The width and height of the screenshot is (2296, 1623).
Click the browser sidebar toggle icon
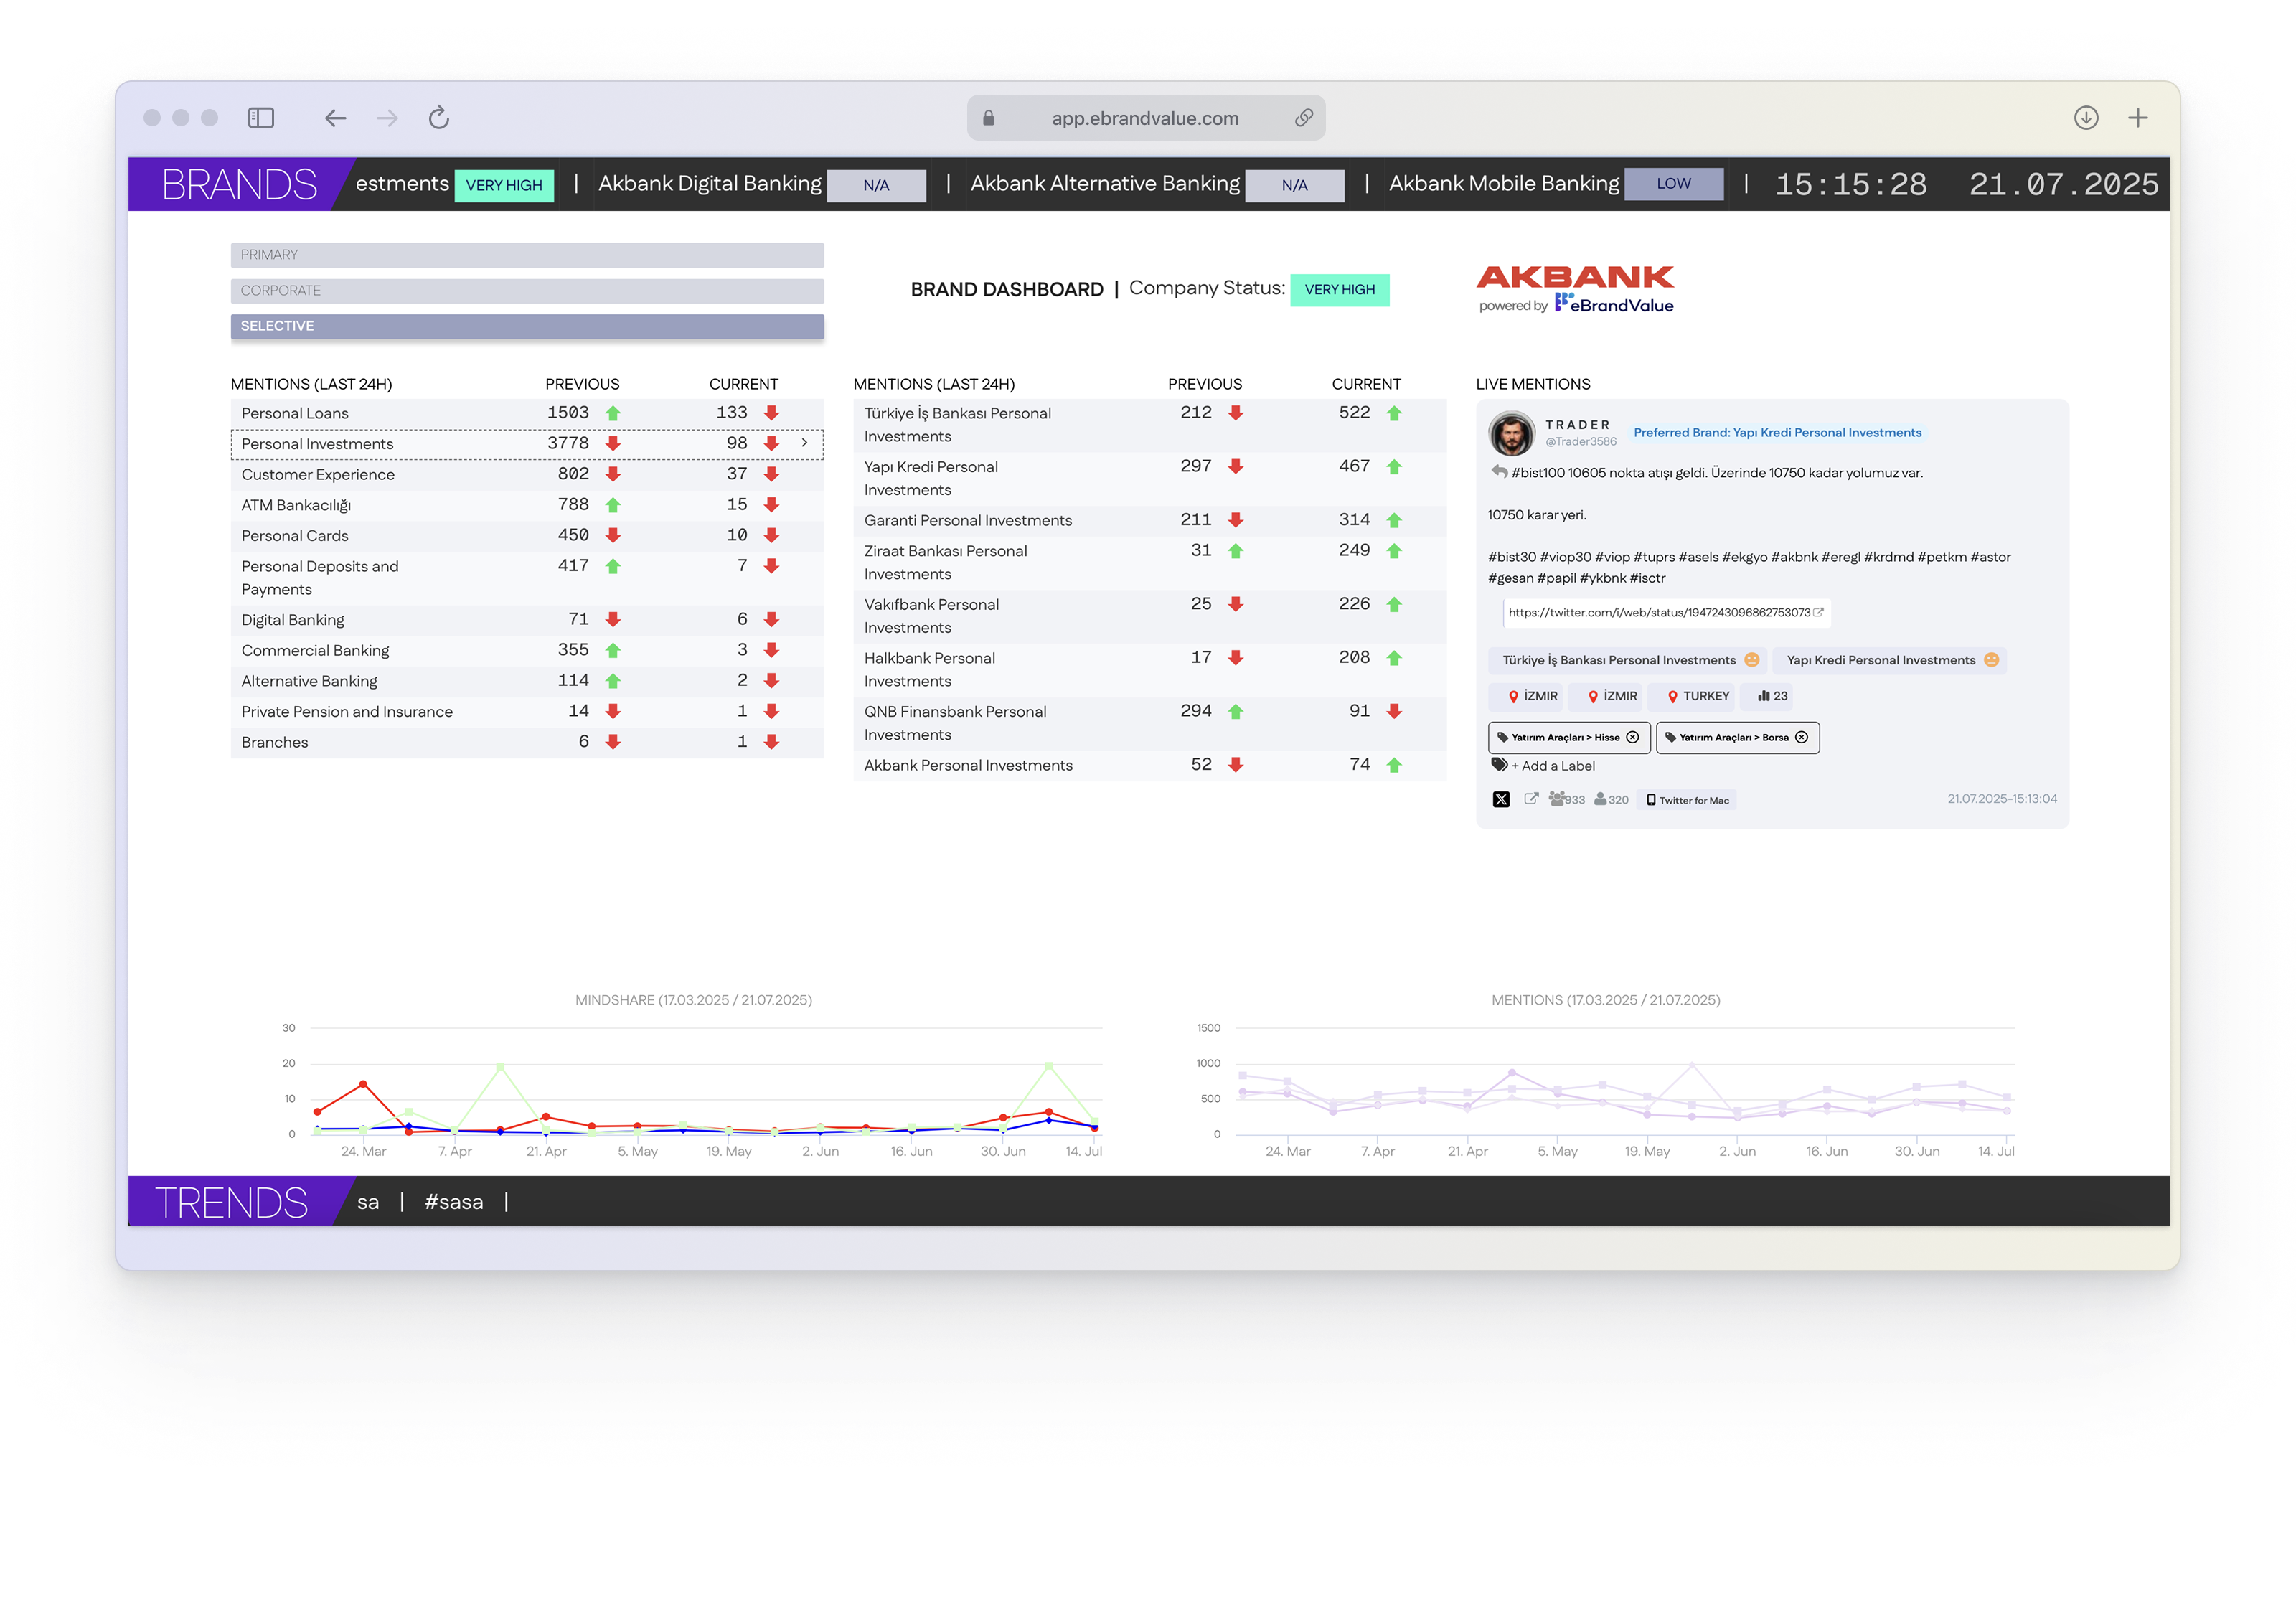(x=261, y=118)
